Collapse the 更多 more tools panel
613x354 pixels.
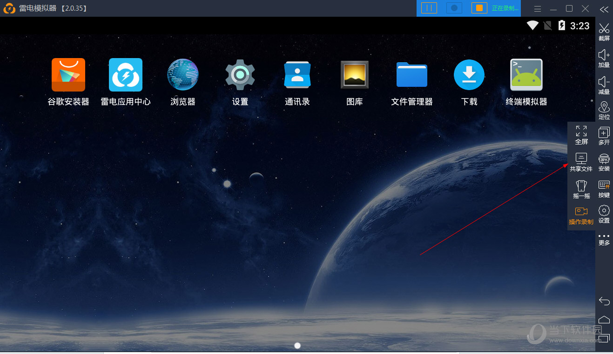click(604, 239)
